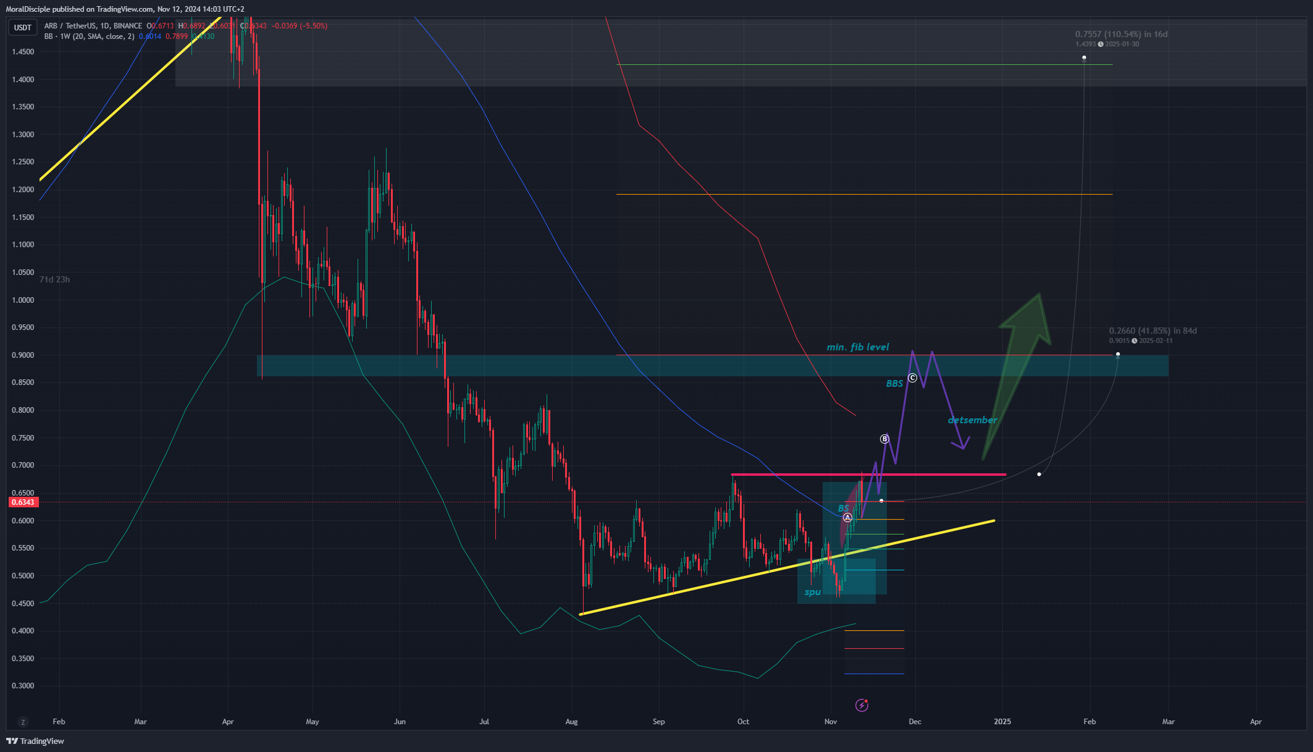Click the 71d 23h countdown text
This screenshot has width=1313, height=752.
pyautogui.click(x=54, y=279)
